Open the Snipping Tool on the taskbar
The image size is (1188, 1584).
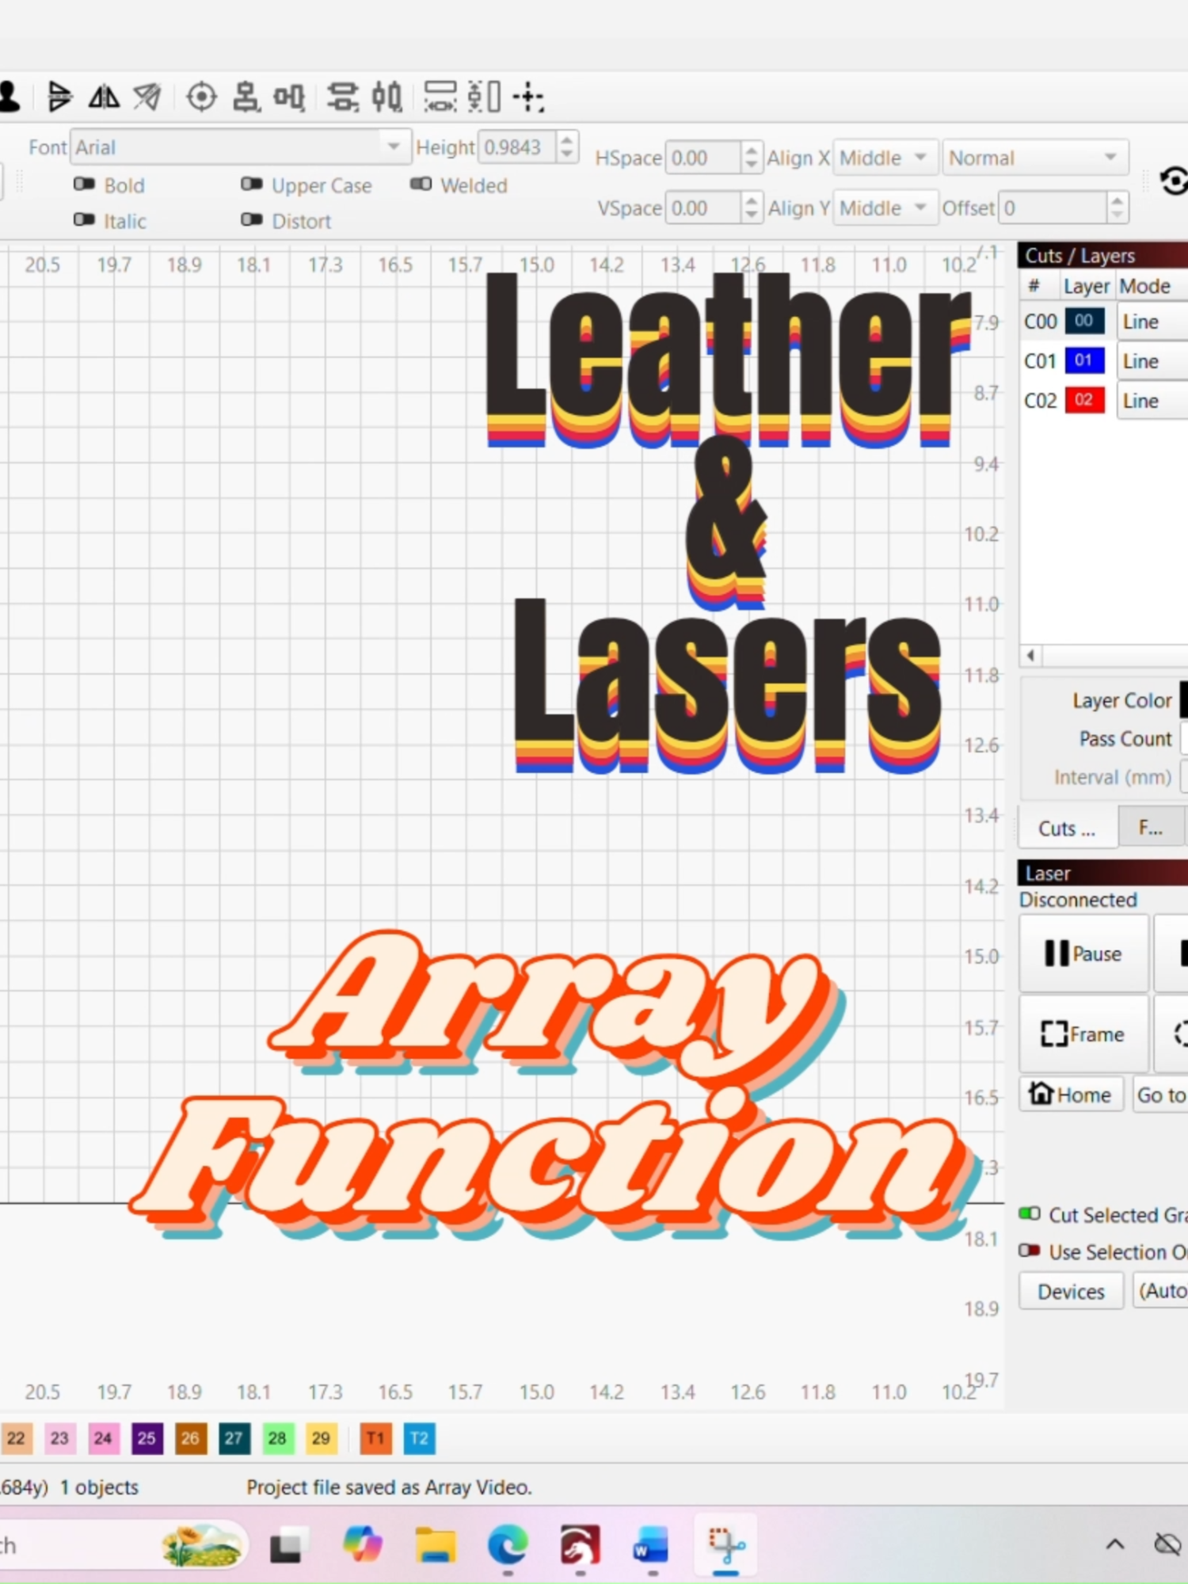pyautogui.click(x=725, y=1544)
